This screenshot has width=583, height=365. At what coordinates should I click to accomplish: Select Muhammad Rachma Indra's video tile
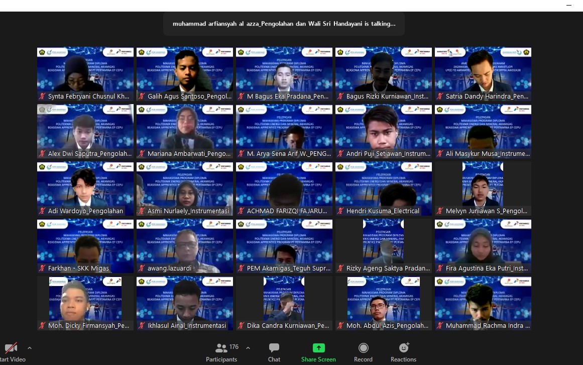[x=483, y=300]
